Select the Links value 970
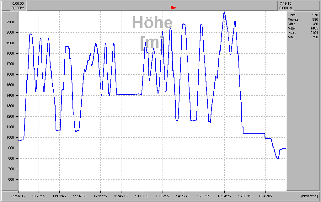 click(315, 15)
